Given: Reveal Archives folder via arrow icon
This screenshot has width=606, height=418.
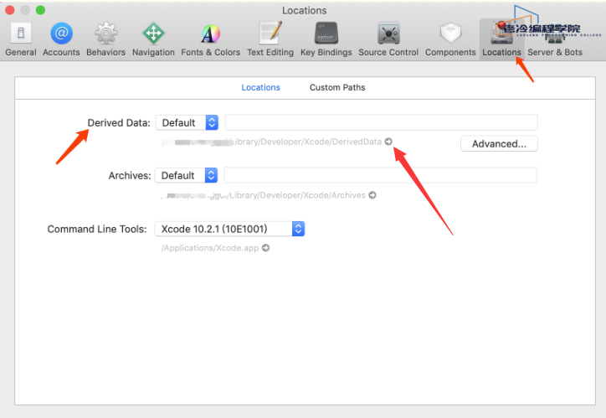Looking at the screenshot, I should coord(372,195).
